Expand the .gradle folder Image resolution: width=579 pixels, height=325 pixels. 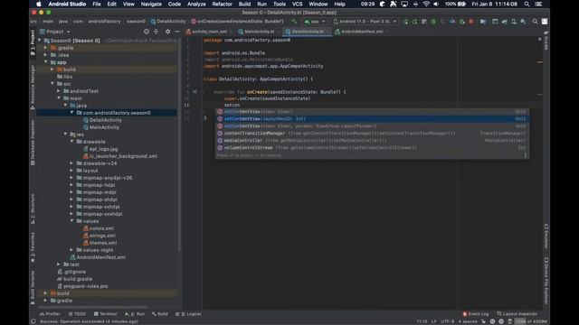coord(46,48)
